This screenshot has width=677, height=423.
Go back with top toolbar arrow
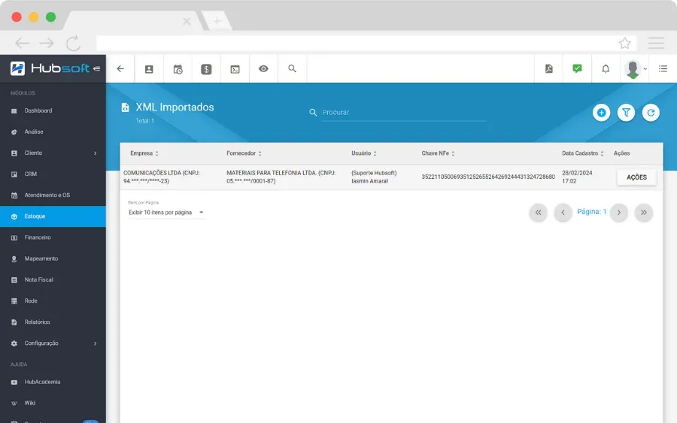tap(120, 68)
